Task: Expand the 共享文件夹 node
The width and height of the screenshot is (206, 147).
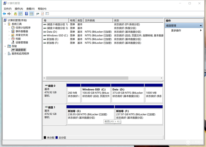Action: click(x=9, y=35)
